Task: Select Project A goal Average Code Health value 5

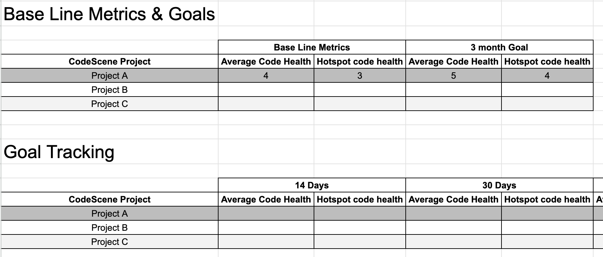Action: coord(453,76)
